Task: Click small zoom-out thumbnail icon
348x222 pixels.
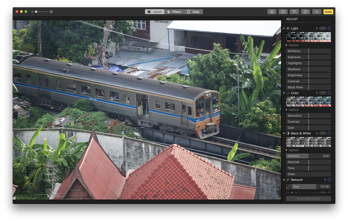Action: 33,12
